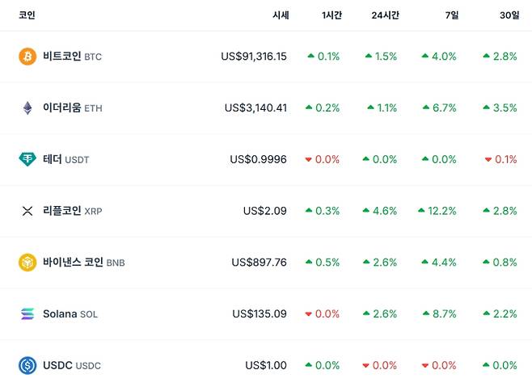
Task: Open the 비트코인 BTC coin link
Action: (72, 57)
